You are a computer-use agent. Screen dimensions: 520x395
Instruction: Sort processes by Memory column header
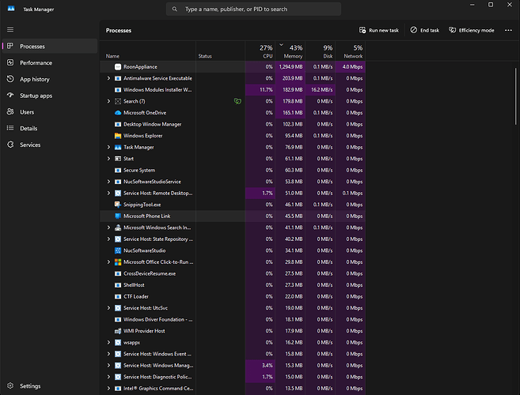[x=292, y=52]
